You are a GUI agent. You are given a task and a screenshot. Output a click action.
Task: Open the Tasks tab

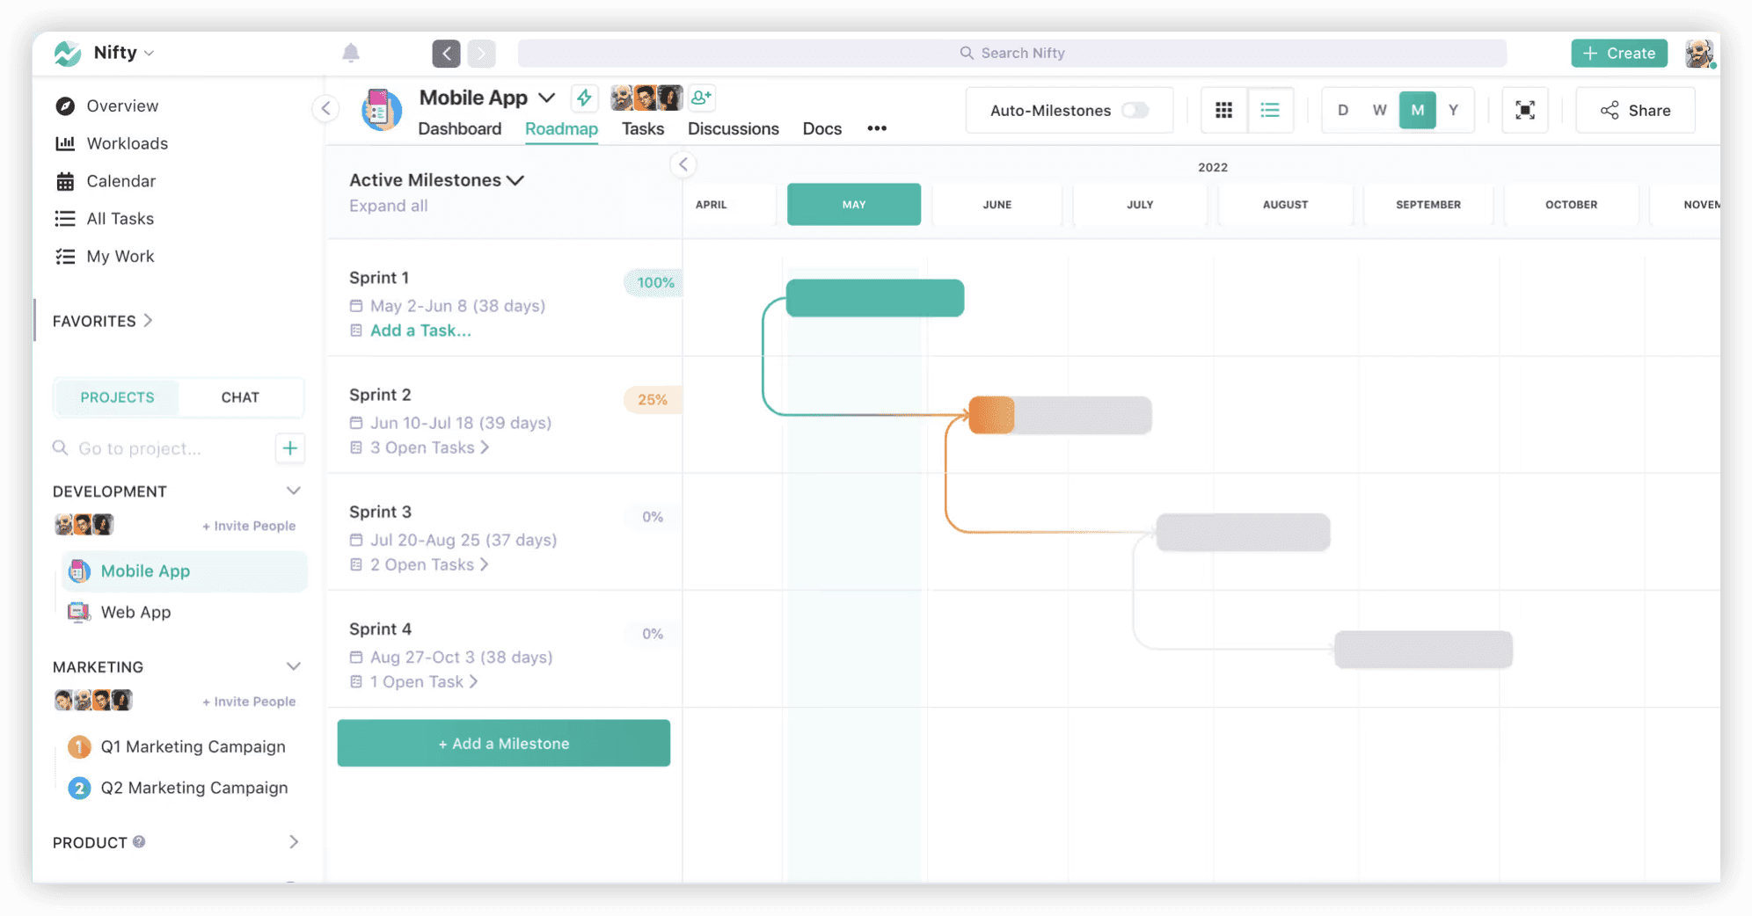pos(642,129)
